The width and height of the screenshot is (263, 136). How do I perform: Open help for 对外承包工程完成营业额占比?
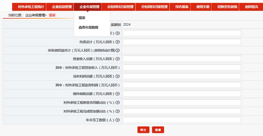(118, 111)
